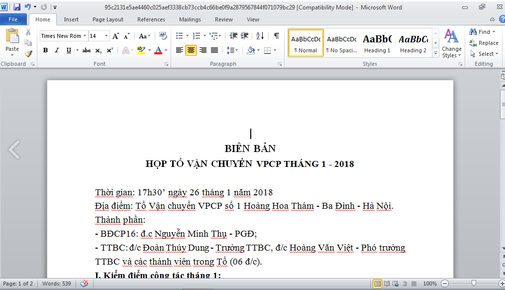Apply superscript formatting
The image size is (505, 290).
(x=110, y=50)
